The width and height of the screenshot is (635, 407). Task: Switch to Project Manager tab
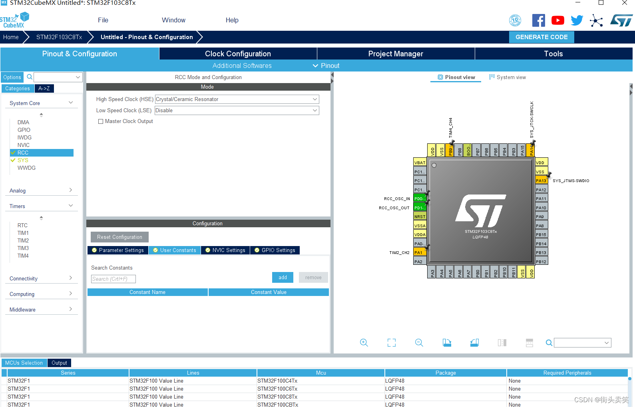tap(396, 54)
